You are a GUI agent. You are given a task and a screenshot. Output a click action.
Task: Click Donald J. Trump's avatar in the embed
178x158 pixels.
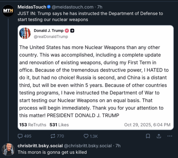pyautogui.click(x=25, y=33)
